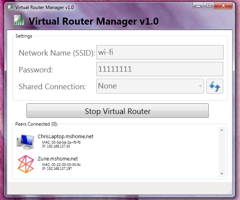Viewport: 240px width, 200px height.
Task: Click IP address 192.168.137.35 text
Action: [x=56, y=146]
